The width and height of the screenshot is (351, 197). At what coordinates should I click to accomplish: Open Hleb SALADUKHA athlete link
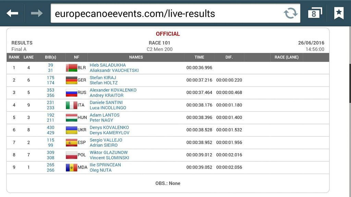pyautogui.click(x=108, y=65)
